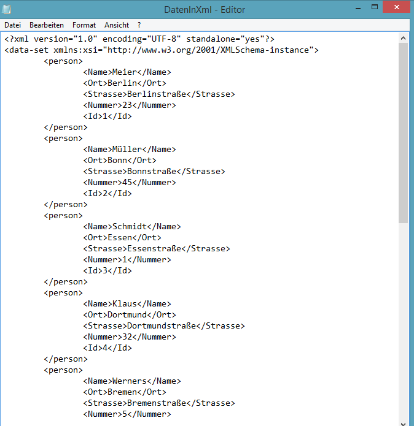Click the Ort Bremen line
414x426 pixels.
click(125, 392)
